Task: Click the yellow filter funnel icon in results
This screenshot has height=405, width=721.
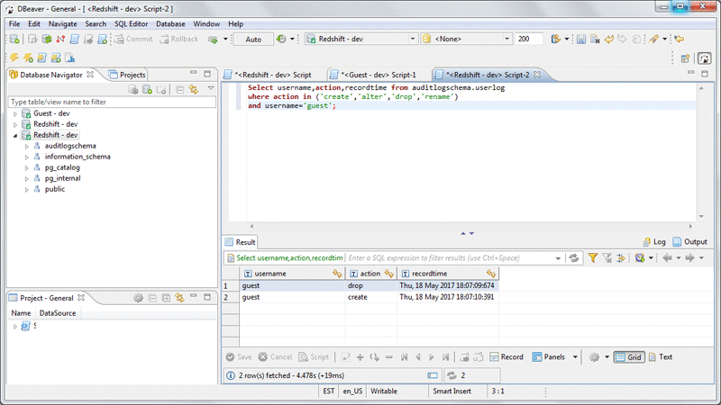Action: click(x=593, y=258)
